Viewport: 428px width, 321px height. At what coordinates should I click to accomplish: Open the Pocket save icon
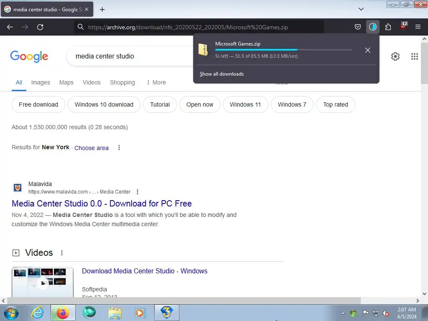click(x=358, y=27)
